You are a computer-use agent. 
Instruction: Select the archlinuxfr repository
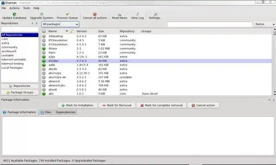pos(20,51)
